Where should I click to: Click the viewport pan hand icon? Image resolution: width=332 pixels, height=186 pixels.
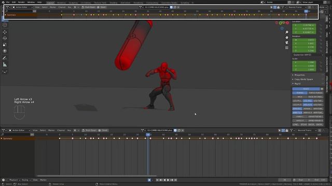pyautogui.click(x=287, y=37)
